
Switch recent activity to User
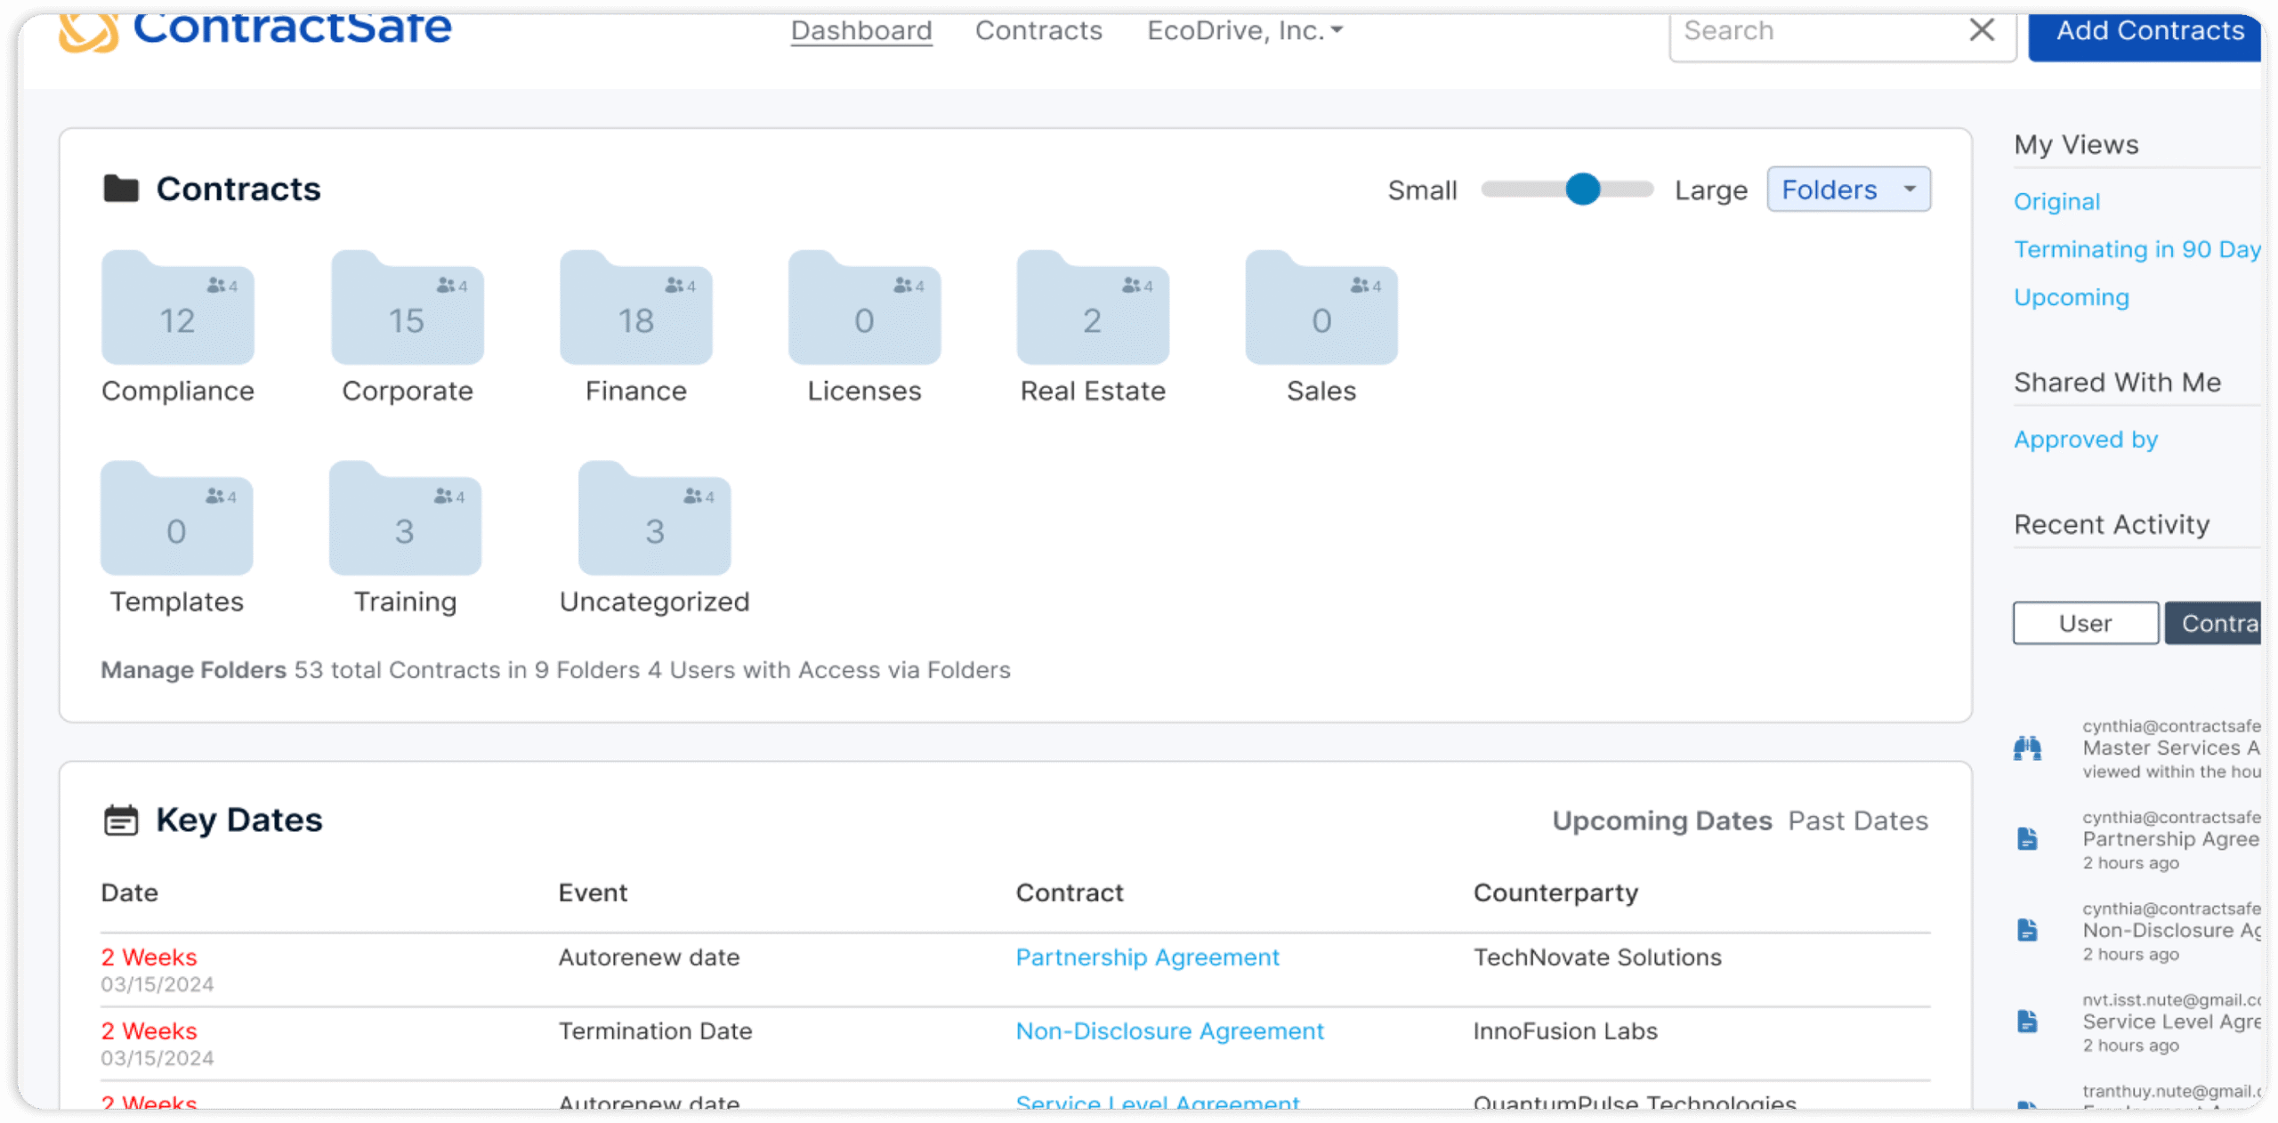pyautogui.click(x=2085, y=623)
